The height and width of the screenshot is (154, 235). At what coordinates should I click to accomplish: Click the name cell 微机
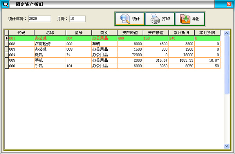[50, 55]
